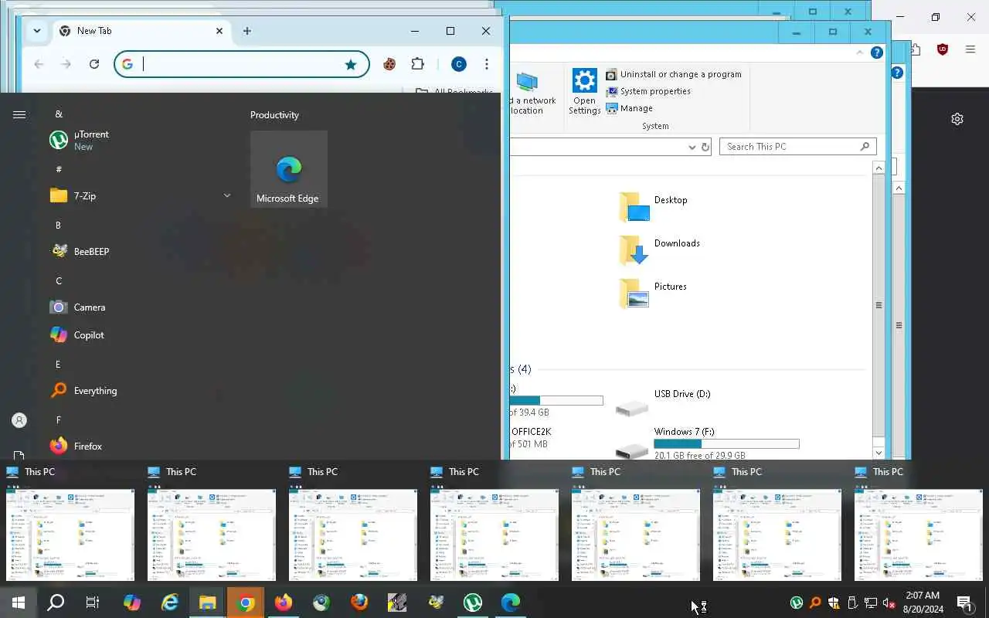Screen dimensions: 989x618
Task: Expand the Start menu hamburger button
Action: (19, 114)
